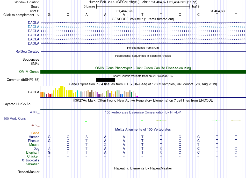Click the GTEx Gene Expression track title

tap(143, 84)
